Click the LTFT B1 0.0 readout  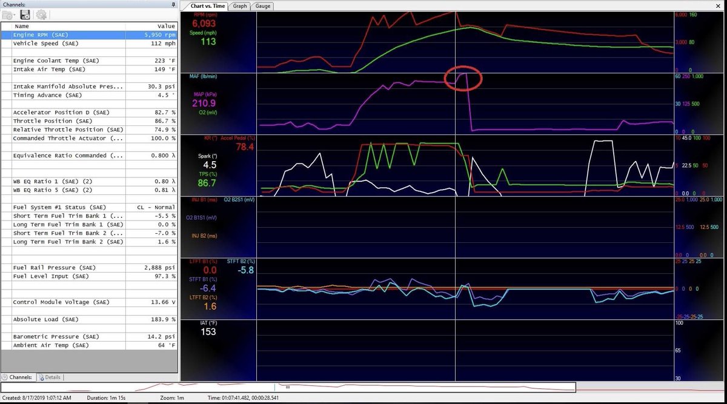(210, 270)
